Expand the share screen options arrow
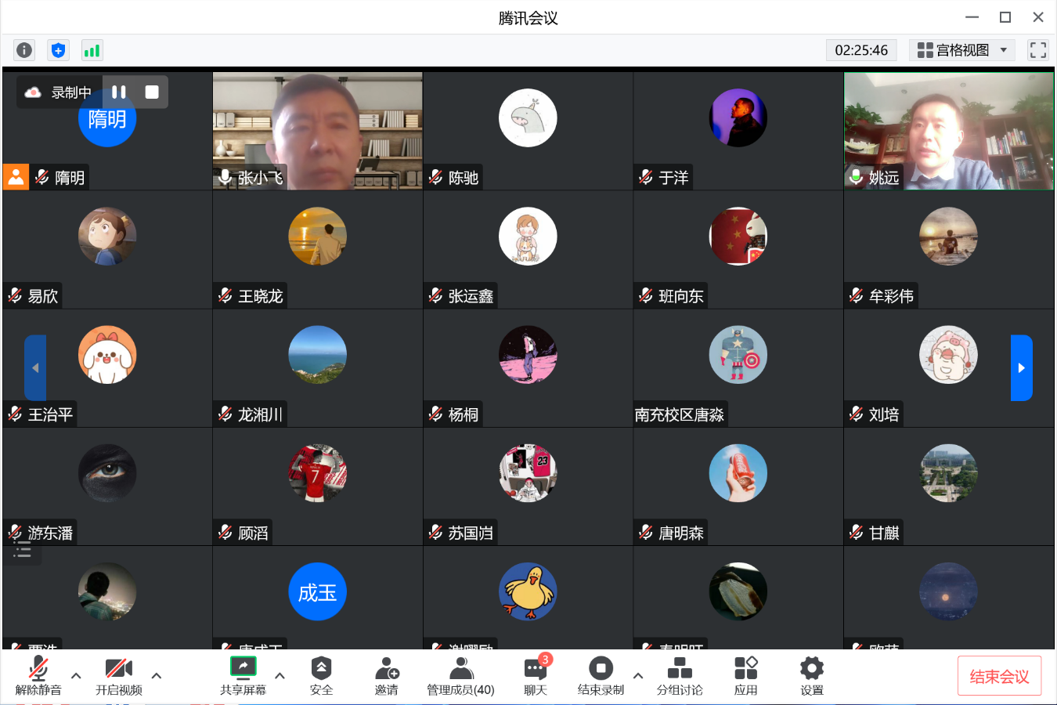 (280, 675)
